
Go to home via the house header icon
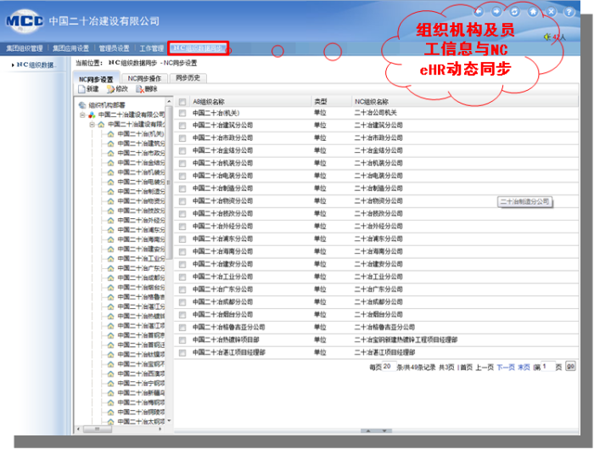click(533, 12)
